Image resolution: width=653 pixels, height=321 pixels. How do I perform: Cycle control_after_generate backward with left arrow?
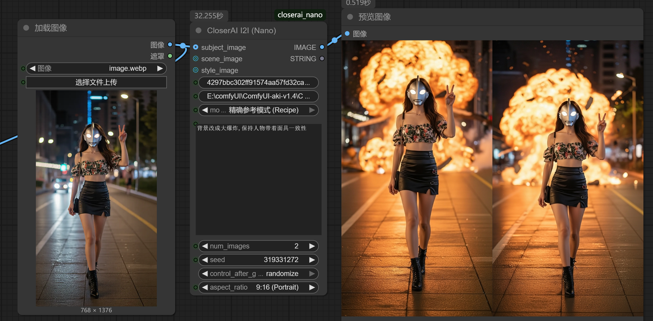point(205,274)
